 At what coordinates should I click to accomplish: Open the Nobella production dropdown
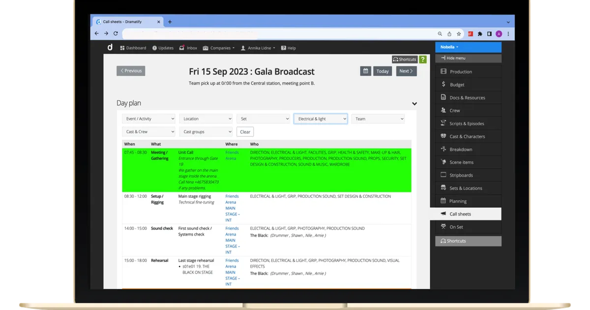(468, 47)
